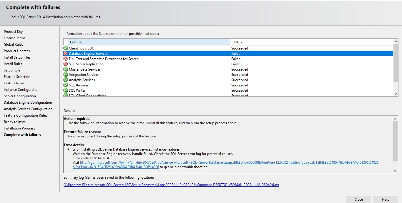402x203 pixels.
Task: Click failed icon next to Full-Text and Semantic Extractions
Action: coord(66,59)
